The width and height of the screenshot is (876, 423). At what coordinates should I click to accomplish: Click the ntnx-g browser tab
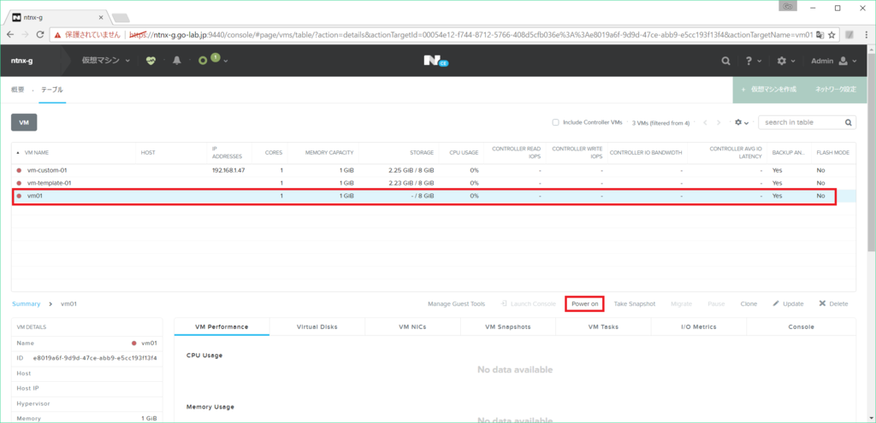[x=56, y=17]
